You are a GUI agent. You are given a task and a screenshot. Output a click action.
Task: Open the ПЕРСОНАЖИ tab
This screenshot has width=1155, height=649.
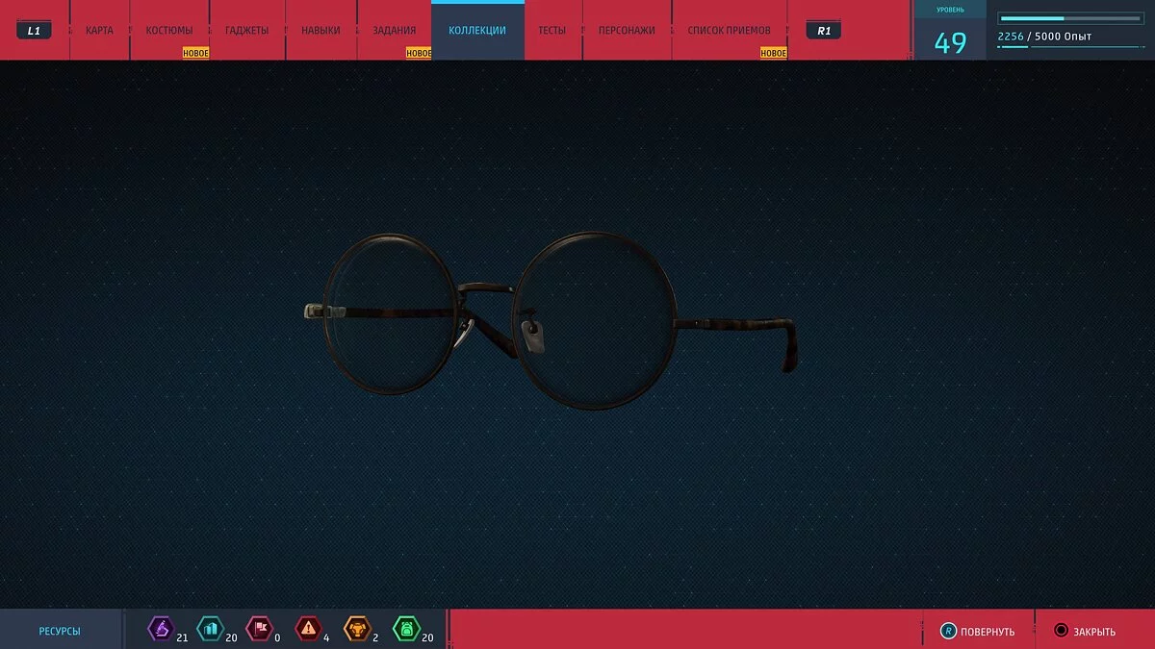click(x=627, y=31)
